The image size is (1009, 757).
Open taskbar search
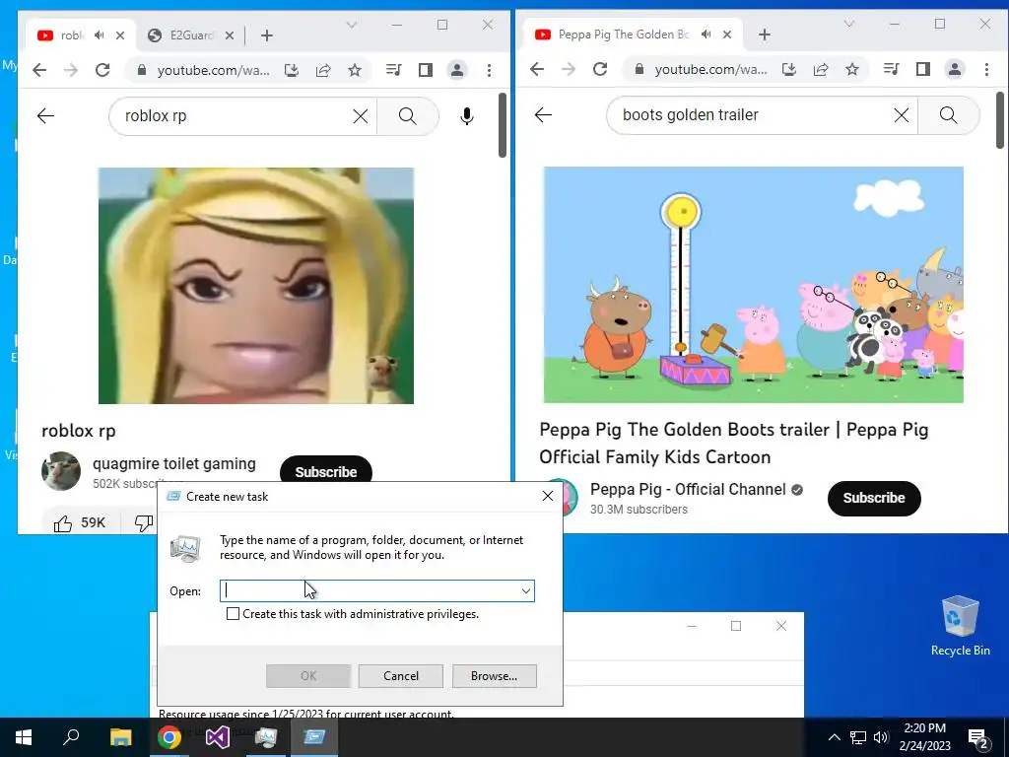pos(71,737)
